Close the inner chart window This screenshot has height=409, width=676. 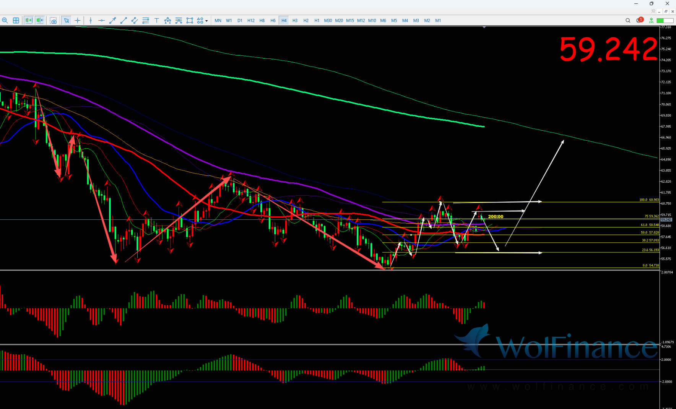pyautogui.click(x=672, y=11)
